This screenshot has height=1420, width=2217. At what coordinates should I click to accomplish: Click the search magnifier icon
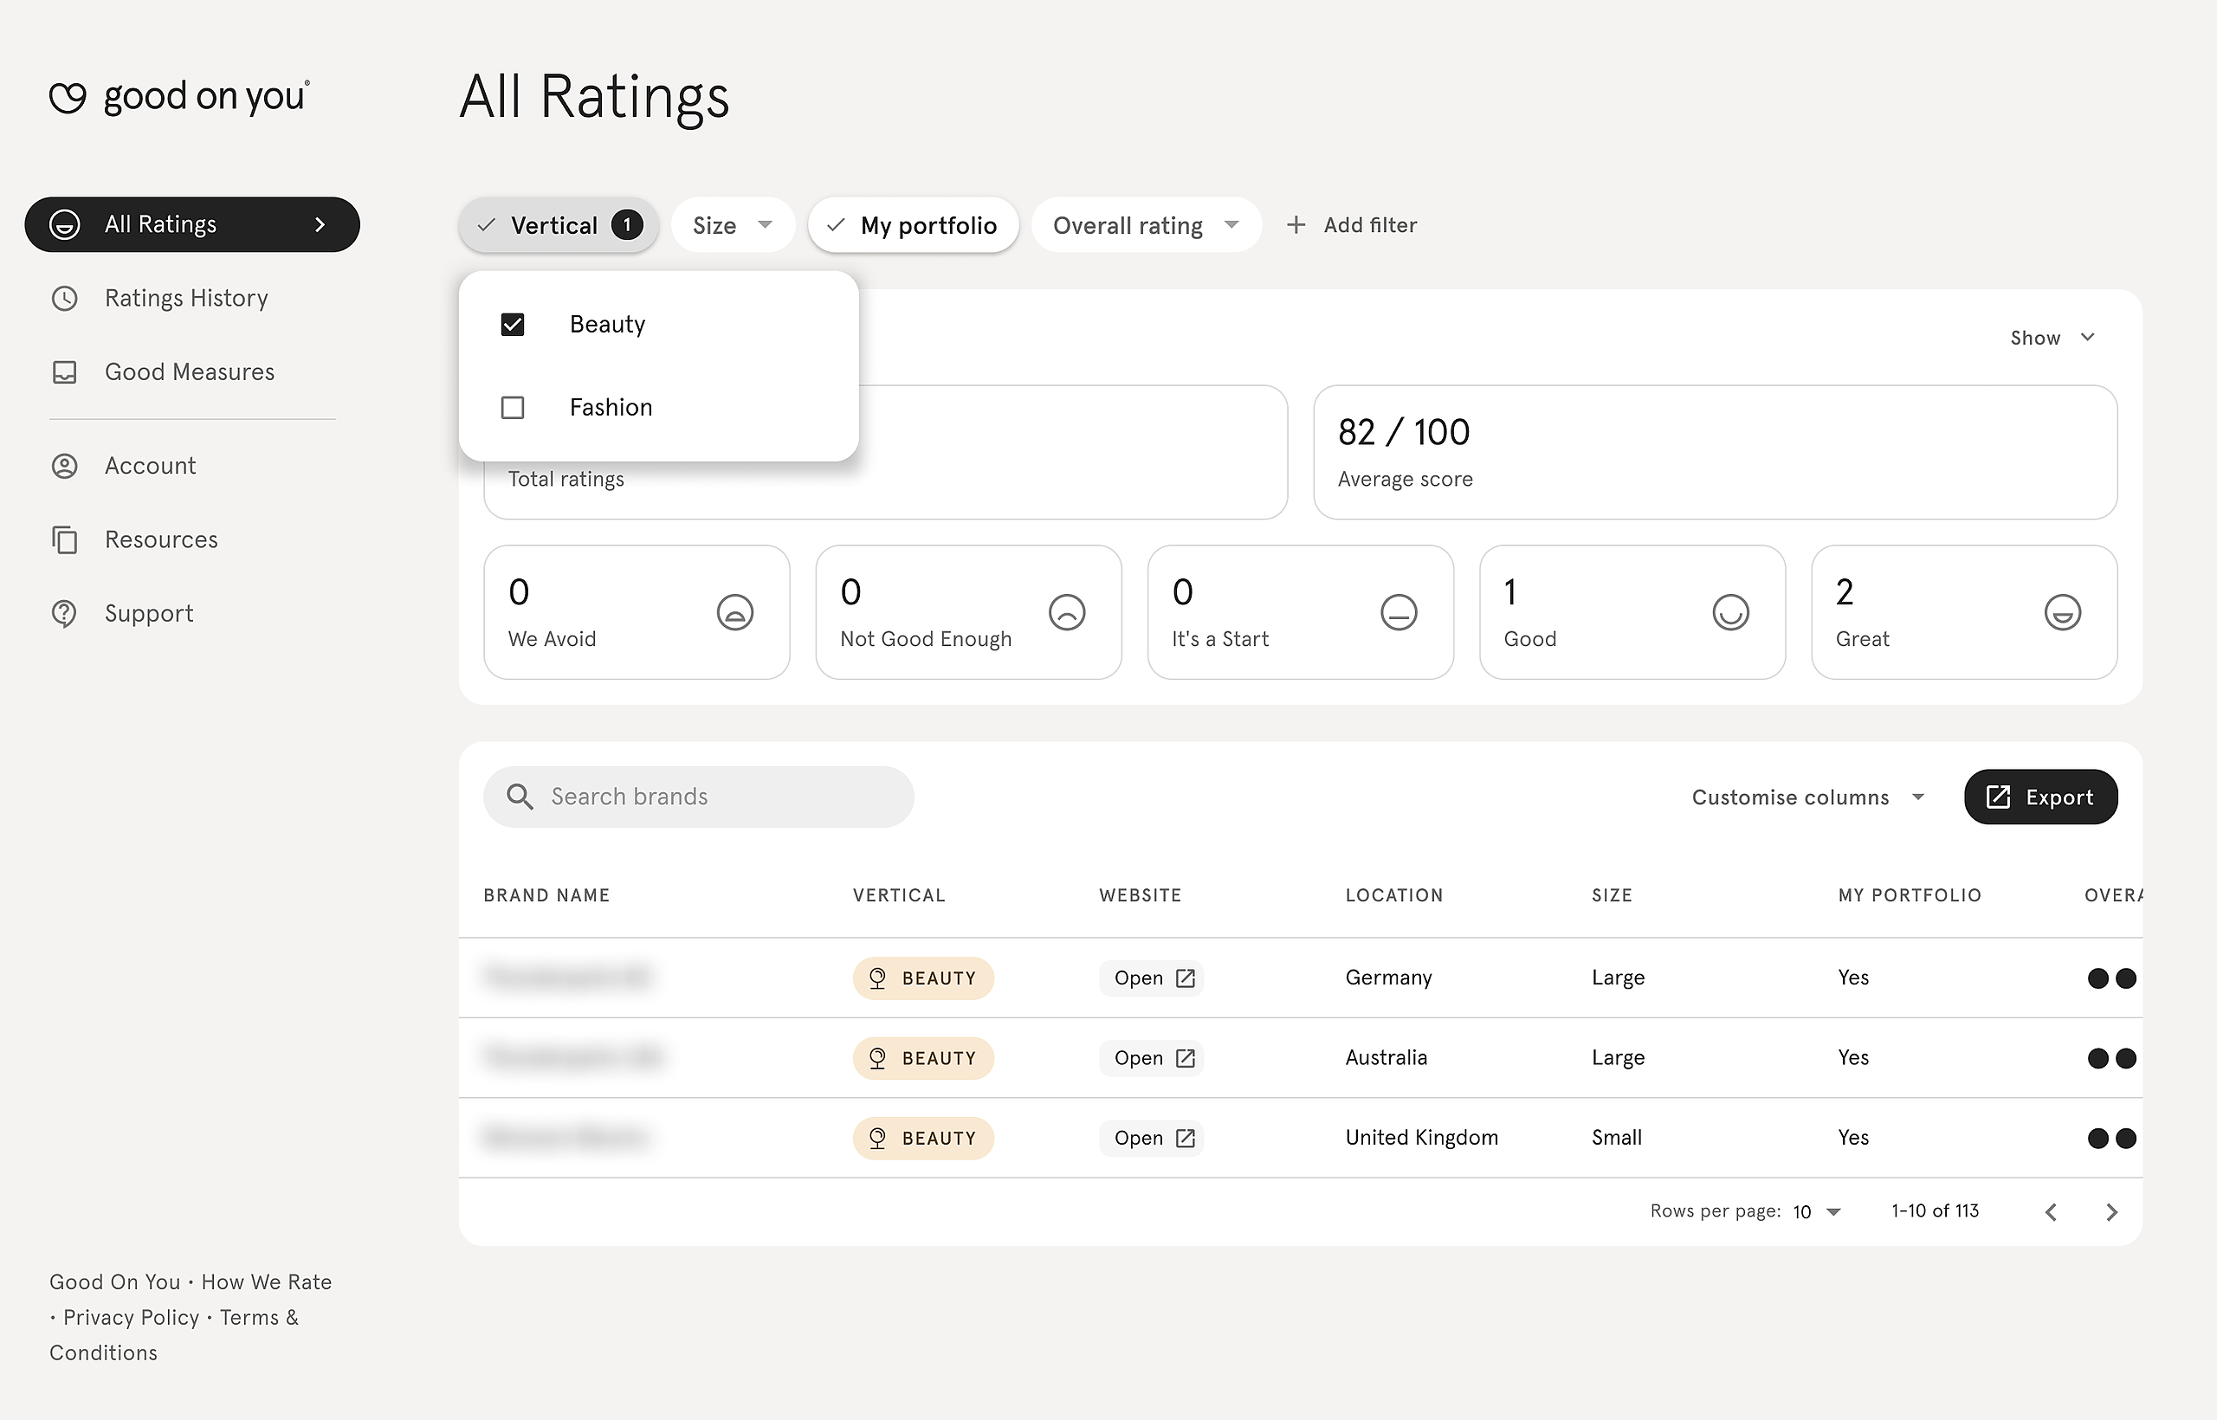[x=520, y=797]
